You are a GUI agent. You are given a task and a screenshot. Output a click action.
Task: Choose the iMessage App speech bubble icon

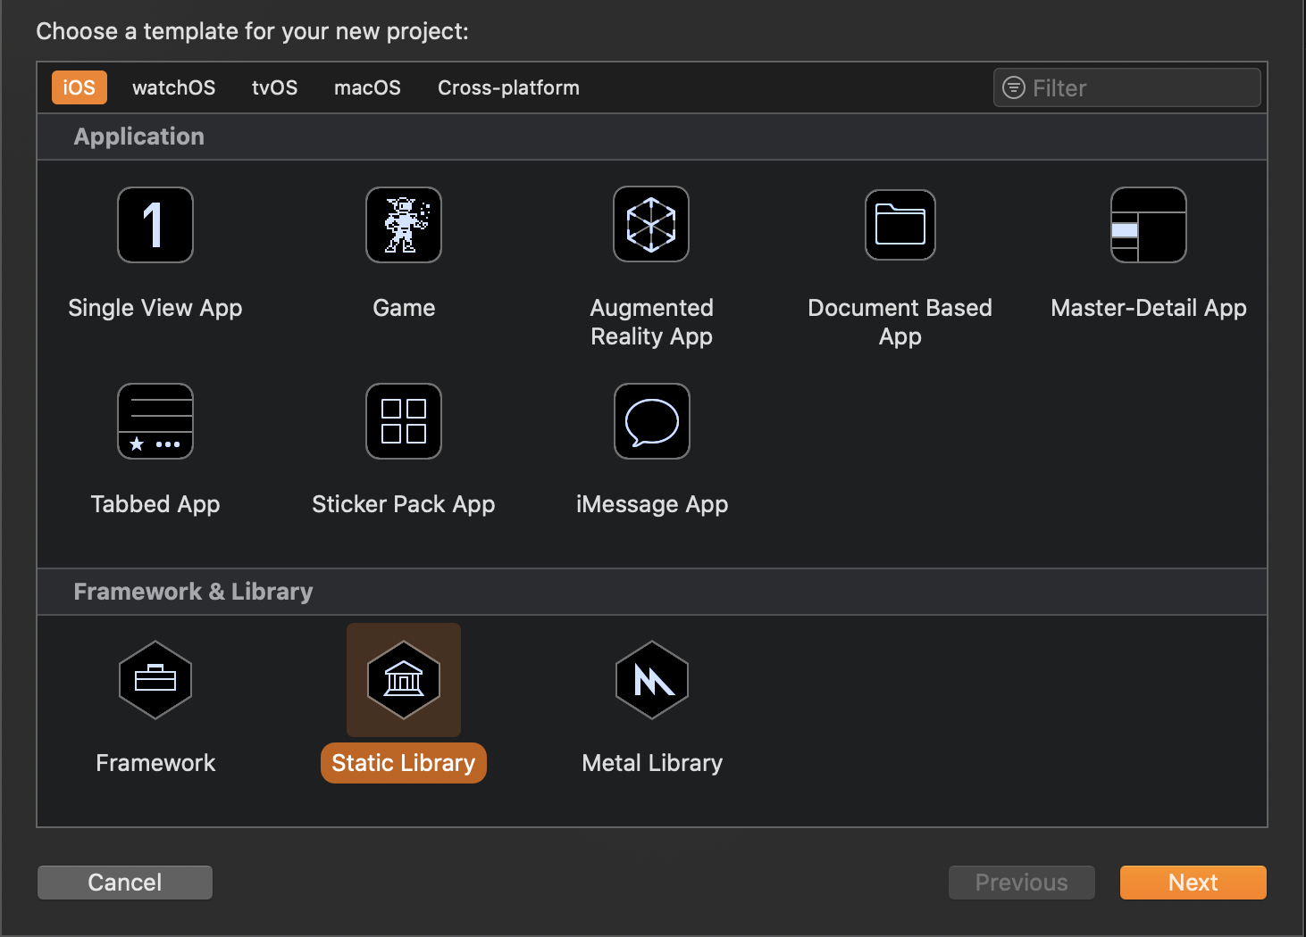[x=652, y=421]
